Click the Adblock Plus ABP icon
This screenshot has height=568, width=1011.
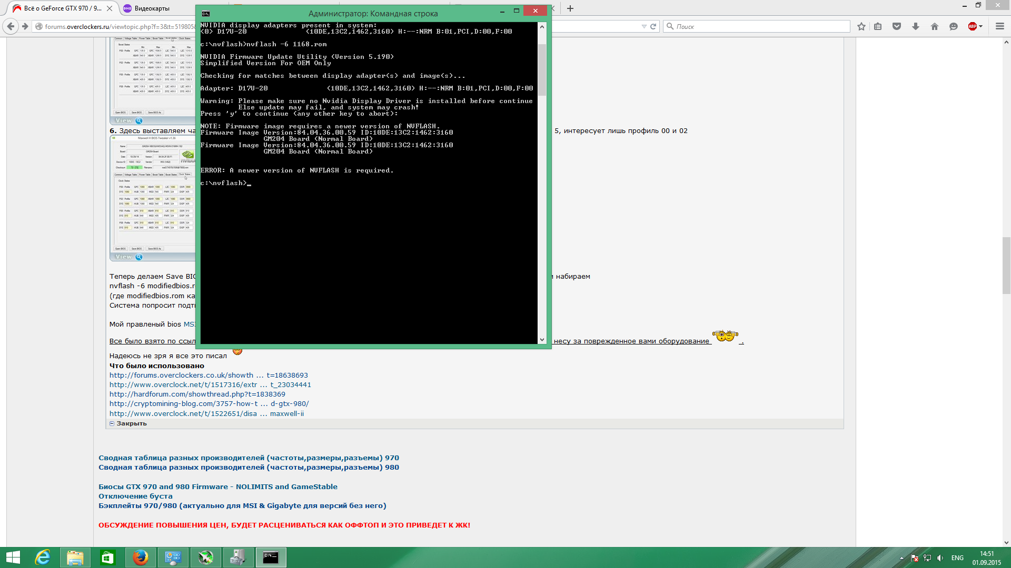(x=972, y=26)
